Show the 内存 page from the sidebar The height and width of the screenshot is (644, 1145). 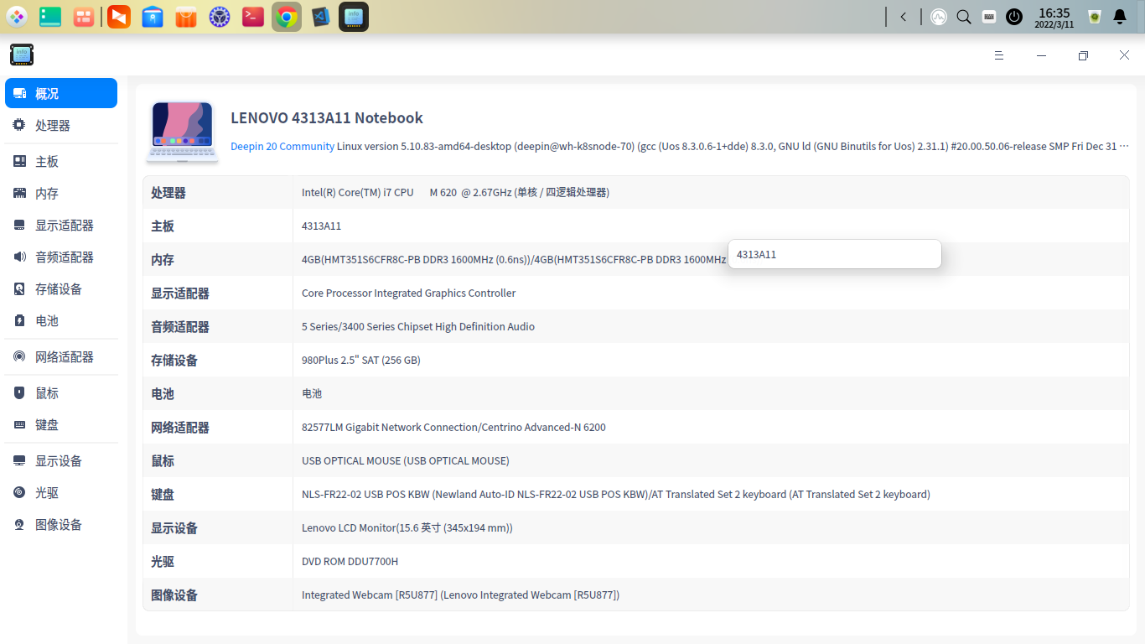click(x=61, y=193)
